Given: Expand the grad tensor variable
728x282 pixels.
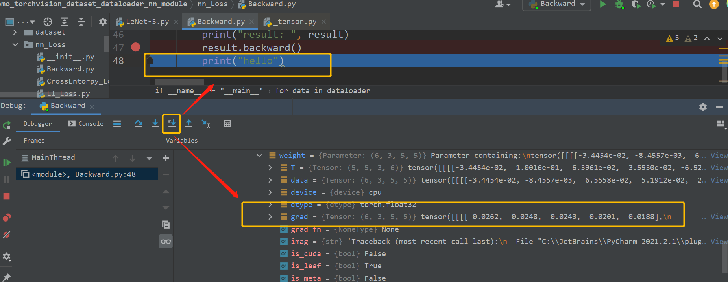Looking at the screenshot, I should (x=270, y=217).
